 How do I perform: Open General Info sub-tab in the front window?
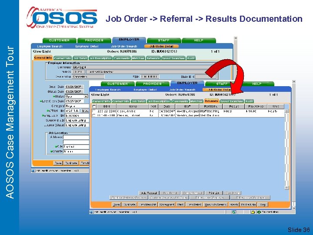click(x=101, y=101)
